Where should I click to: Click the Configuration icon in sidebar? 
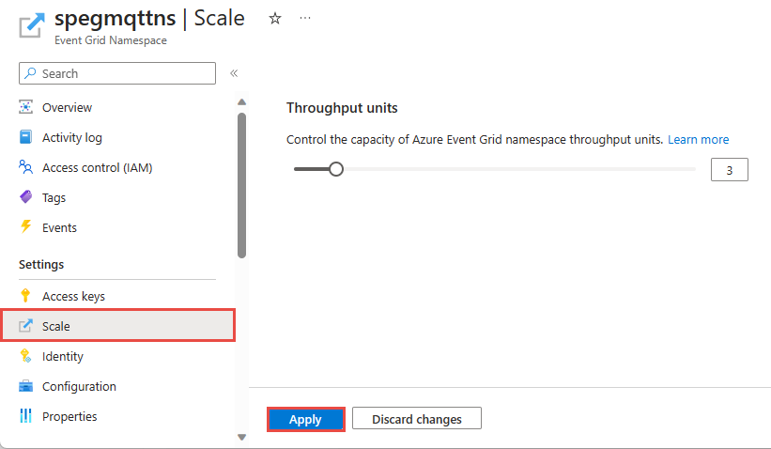[26, 386]
